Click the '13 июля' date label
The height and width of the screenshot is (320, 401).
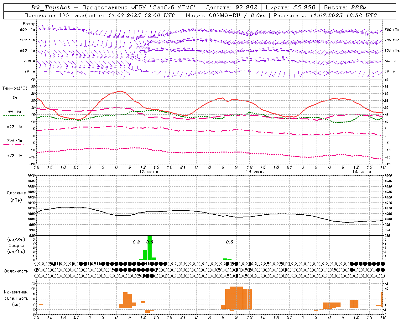pos(255,172)
